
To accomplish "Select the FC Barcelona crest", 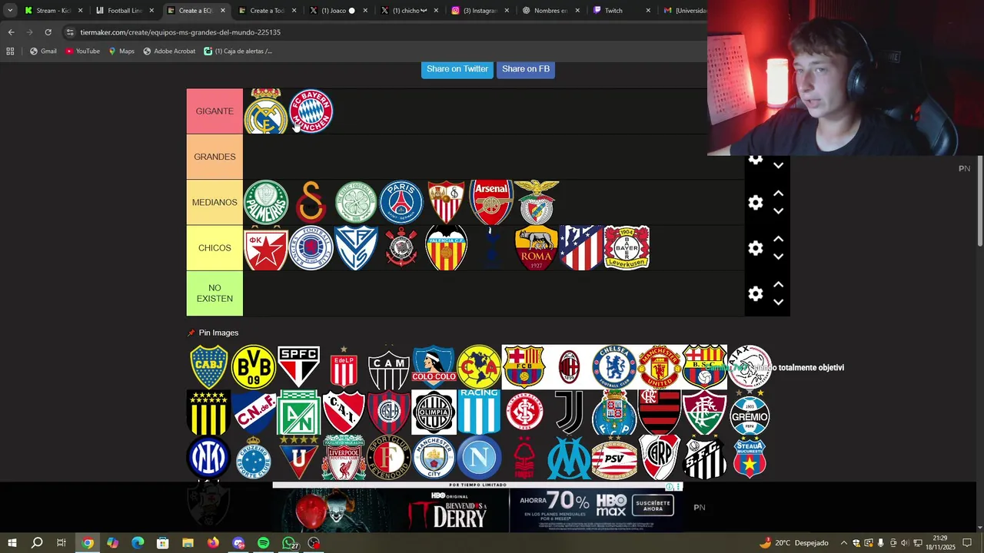I will [524, 367].
